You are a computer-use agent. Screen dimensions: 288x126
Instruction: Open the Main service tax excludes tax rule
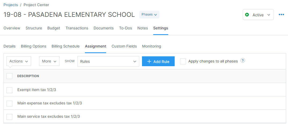(49, 116)
